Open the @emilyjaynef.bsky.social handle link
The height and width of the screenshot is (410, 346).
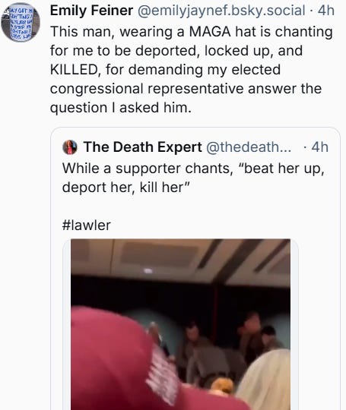click(221, 11)
